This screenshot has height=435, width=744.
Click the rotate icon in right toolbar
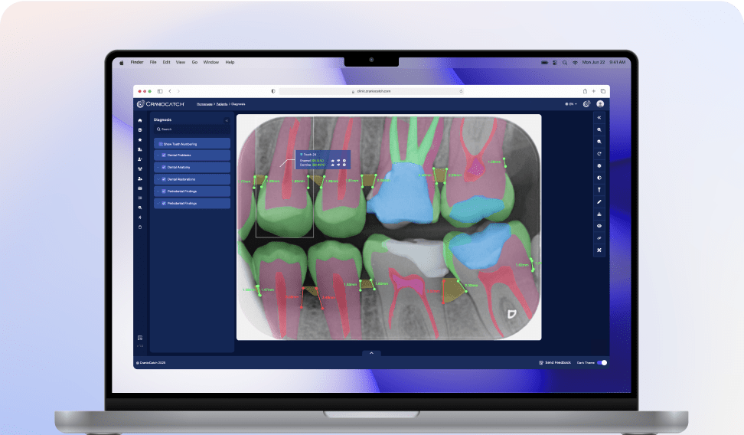coord(599,154)
